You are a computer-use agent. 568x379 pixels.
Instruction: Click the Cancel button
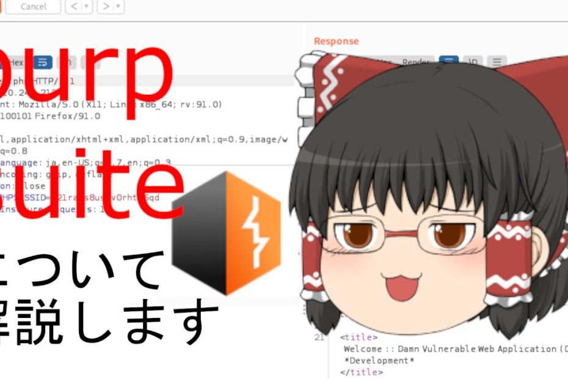[33, 7]
